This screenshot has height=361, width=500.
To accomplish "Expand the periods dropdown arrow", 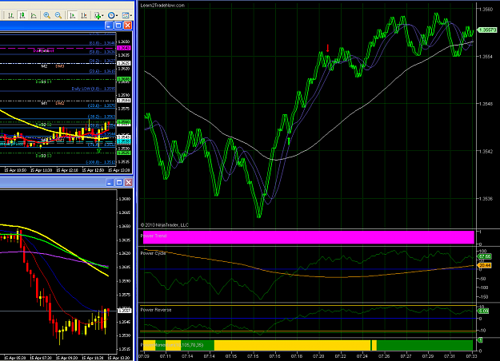I will [117, 16].
